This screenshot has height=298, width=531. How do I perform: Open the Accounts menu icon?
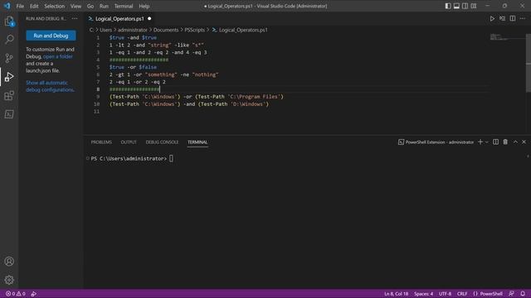(x=9, y=262)
